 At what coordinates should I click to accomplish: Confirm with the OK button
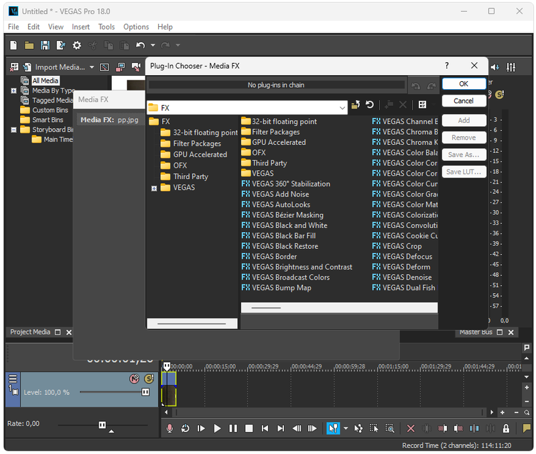[x=464, y=84]
